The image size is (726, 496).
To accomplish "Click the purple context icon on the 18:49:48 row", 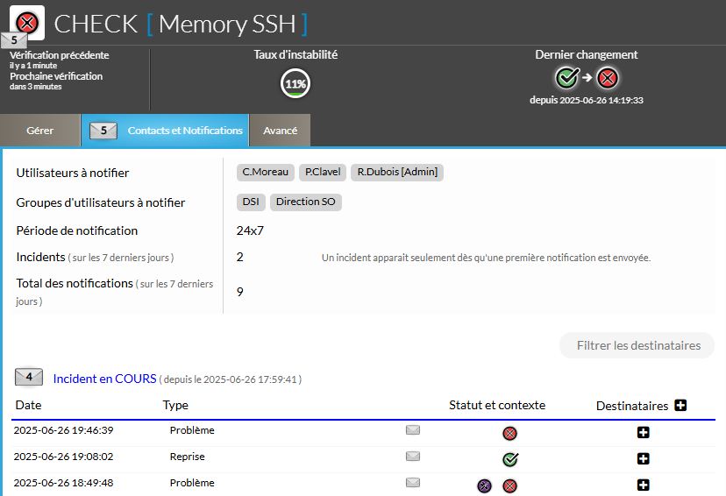I will tap(484, 485).
